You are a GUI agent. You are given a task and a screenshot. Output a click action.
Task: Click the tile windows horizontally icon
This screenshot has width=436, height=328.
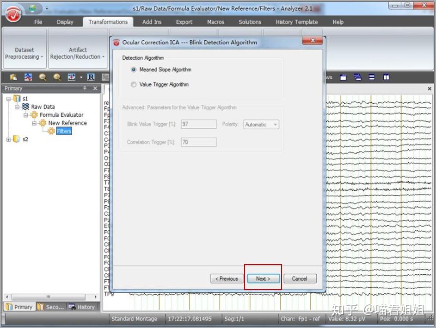[x=372, y=77]
